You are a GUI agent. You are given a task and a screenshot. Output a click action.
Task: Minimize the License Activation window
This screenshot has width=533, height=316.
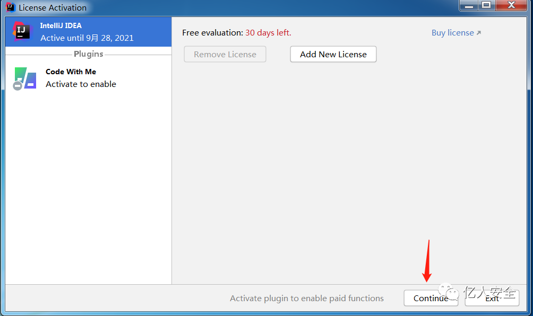469,5
